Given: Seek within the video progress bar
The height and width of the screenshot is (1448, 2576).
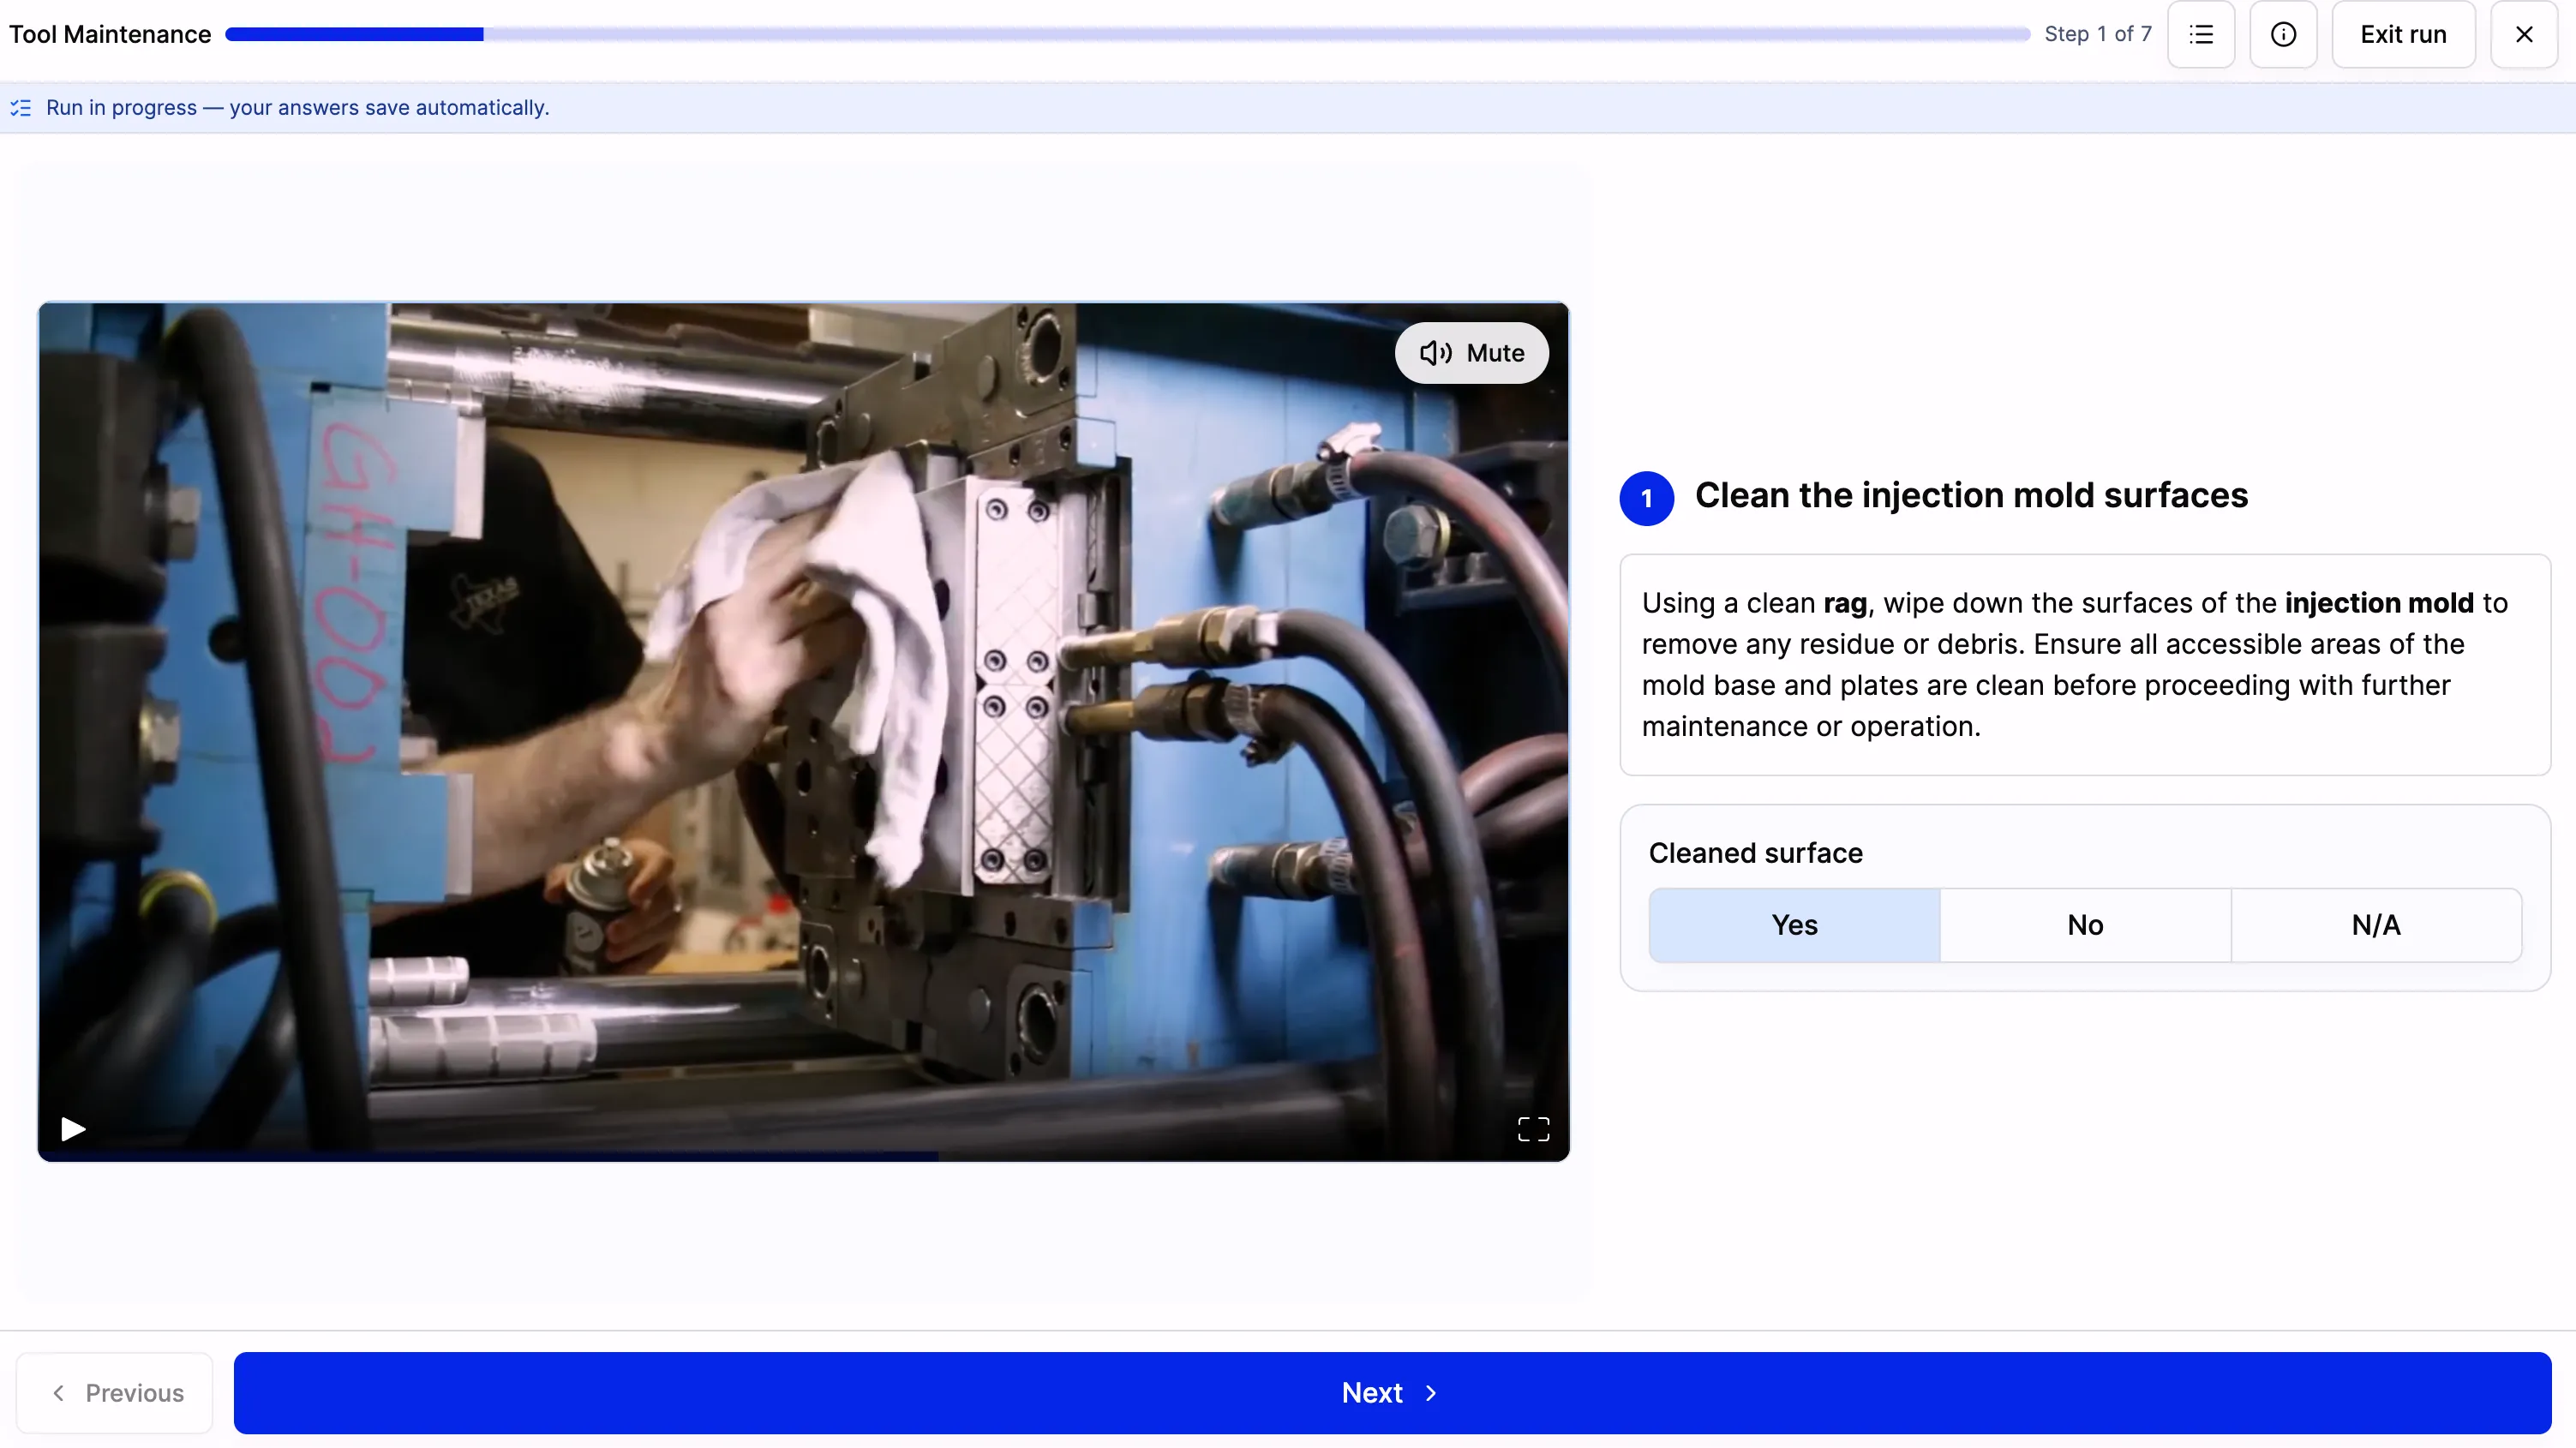Looking at the screenshot, I should 803,1157.
